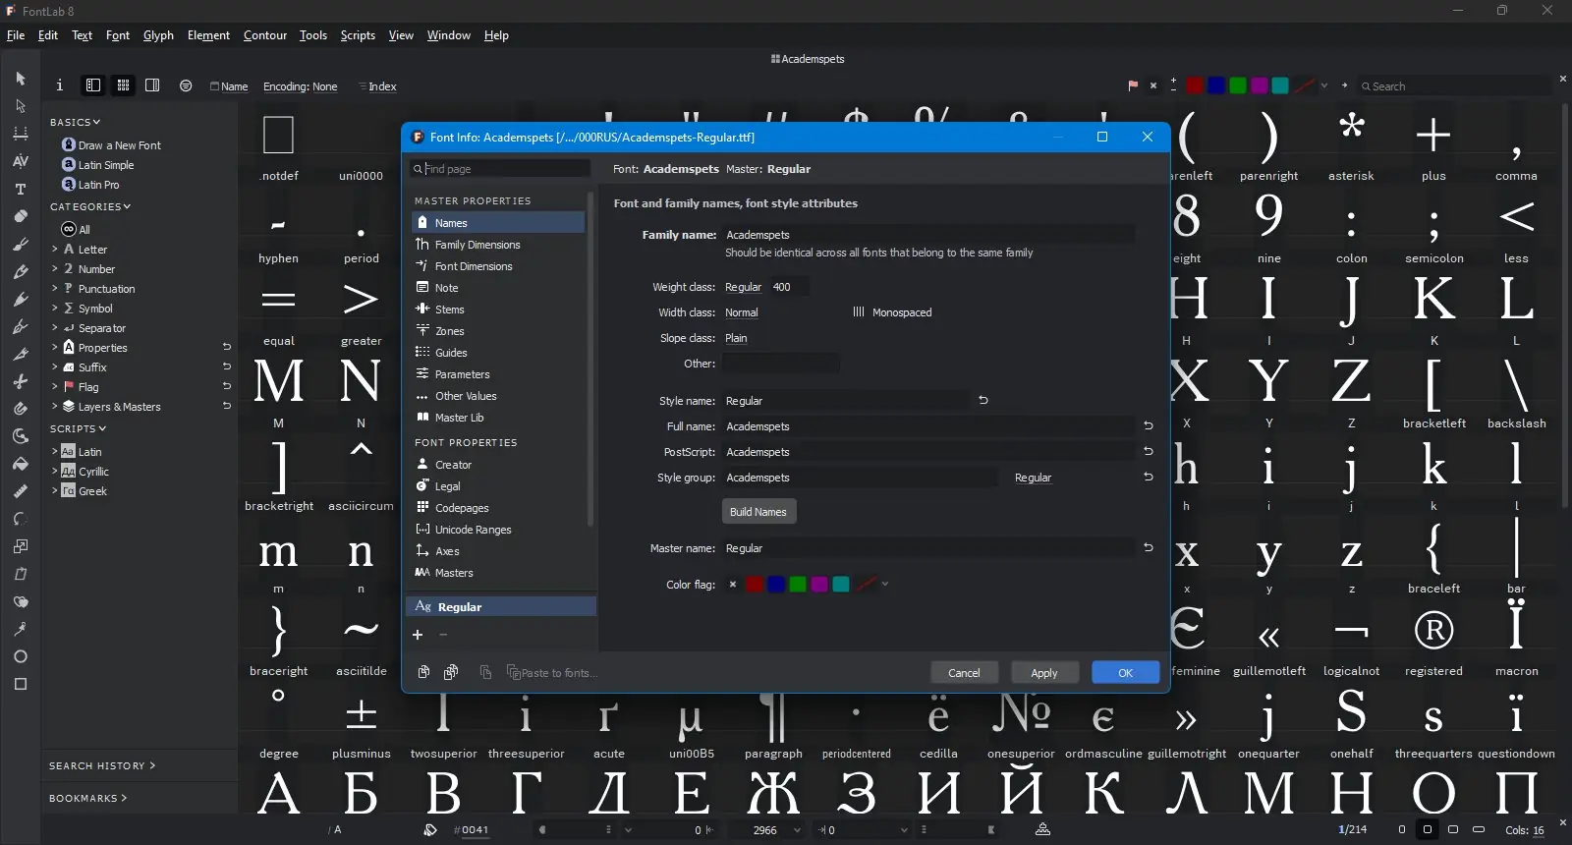Click the flag icon in top toolbar
This screenshot has width=1572, height=845.
click(1133, 85)
